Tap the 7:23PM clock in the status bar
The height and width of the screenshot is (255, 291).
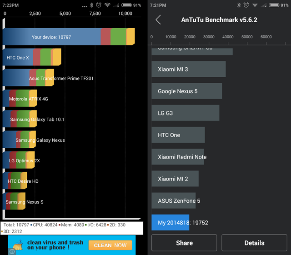coord(10,5)
